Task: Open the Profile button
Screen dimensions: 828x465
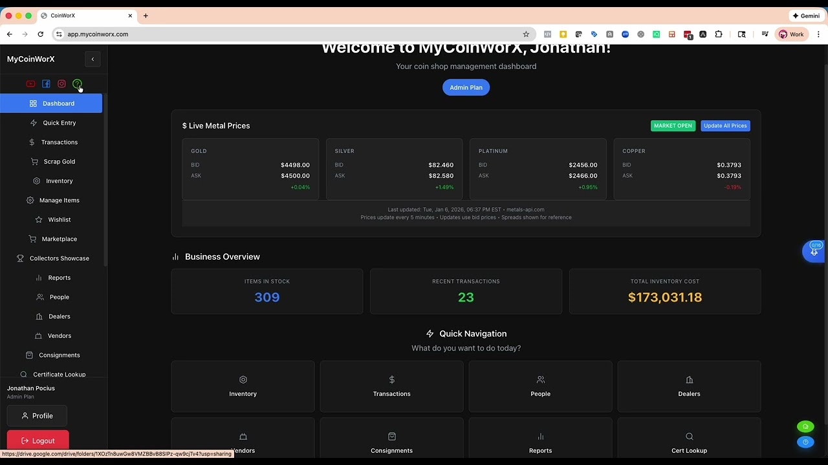Action: pos(38,416)
